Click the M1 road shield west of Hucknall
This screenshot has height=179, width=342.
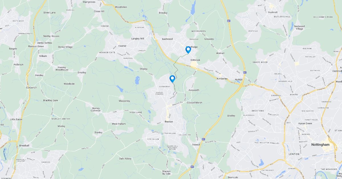coord(229,21)
